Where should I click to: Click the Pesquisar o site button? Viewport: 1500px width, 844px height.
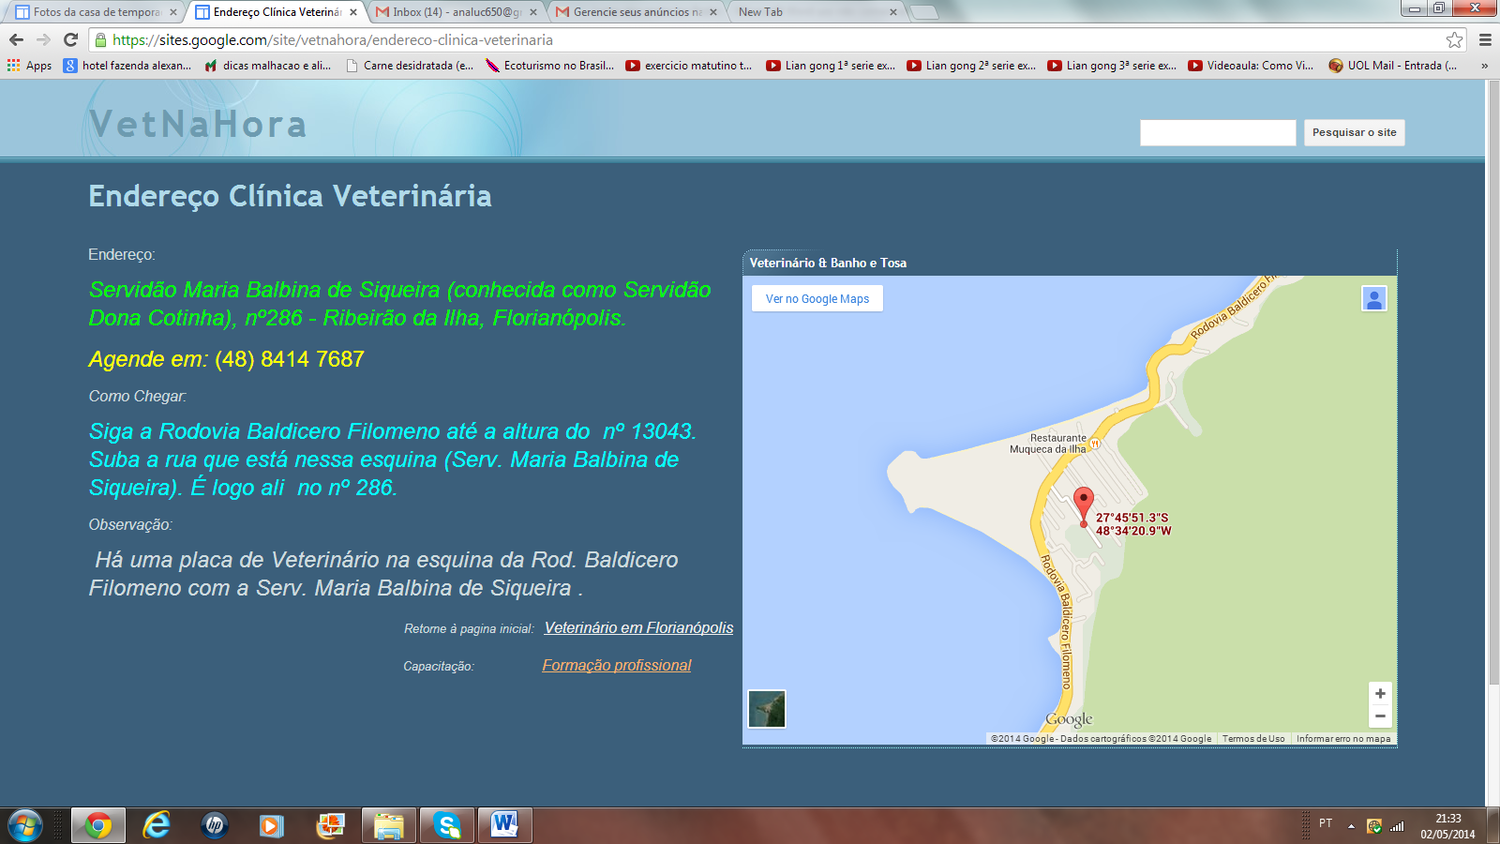[1354, 133]
